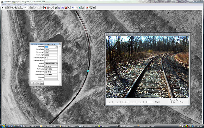Screen dimensions: 204x128
Task: Go to next image with > button
Action: tap(133, 102)
